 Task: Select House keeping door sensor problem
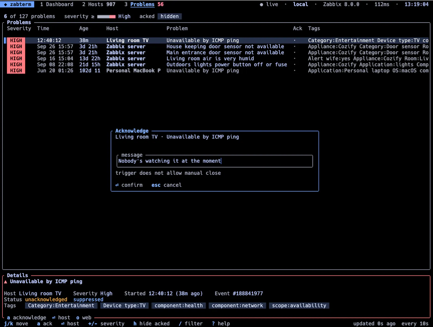216,46
